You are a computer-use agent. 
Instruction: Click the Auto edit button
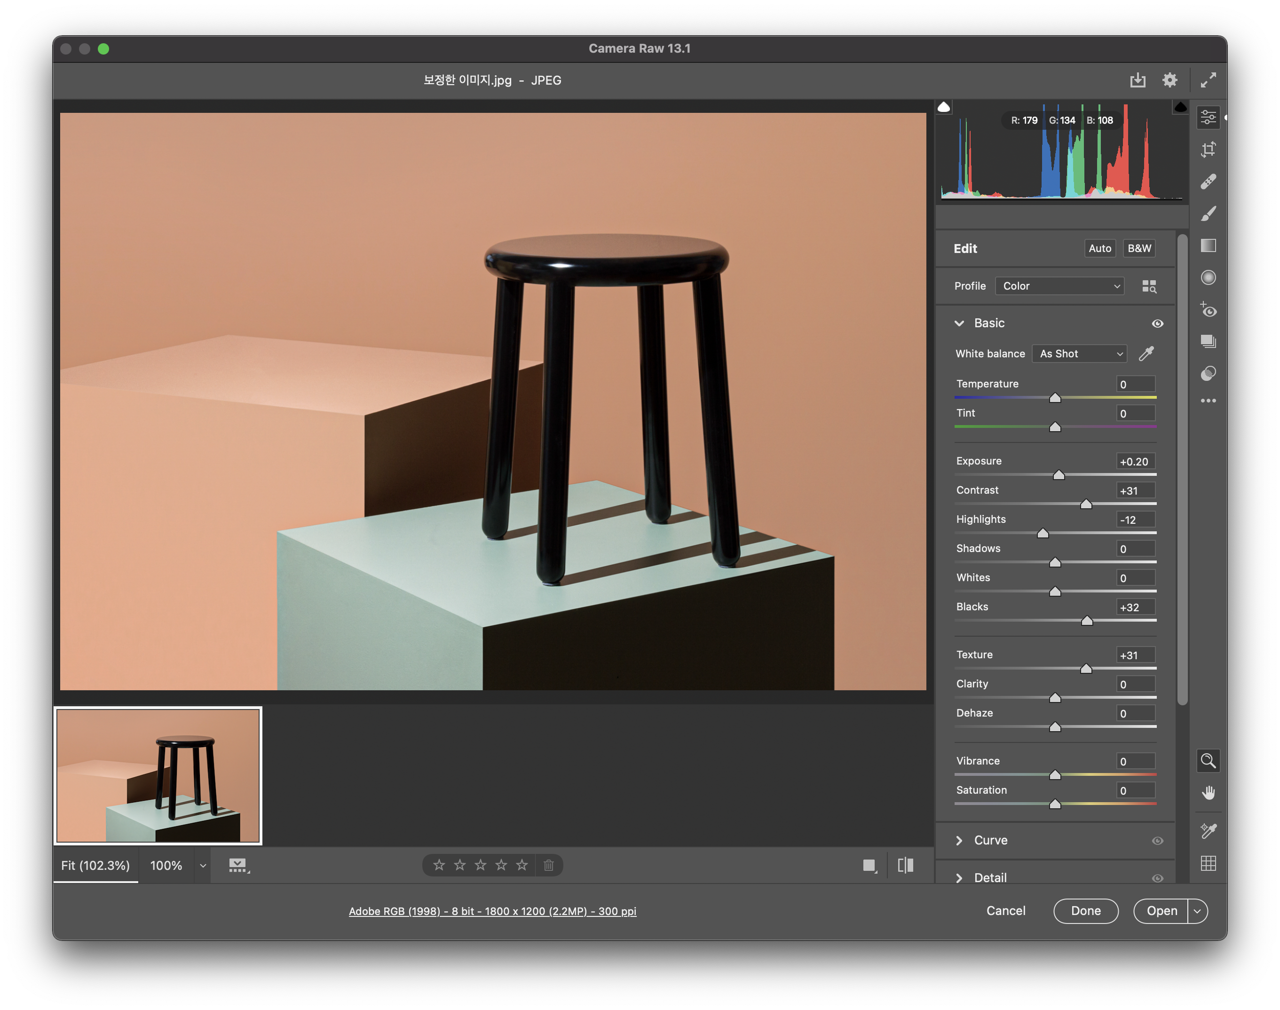[1100, 248]
